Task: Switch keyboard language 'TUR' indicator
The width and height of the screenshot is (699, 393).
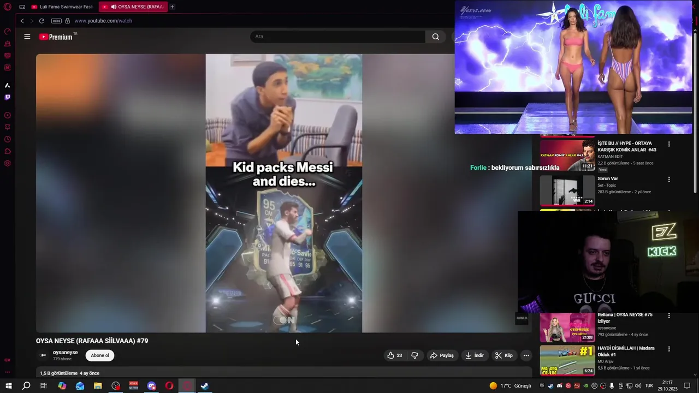Action: 649,386
